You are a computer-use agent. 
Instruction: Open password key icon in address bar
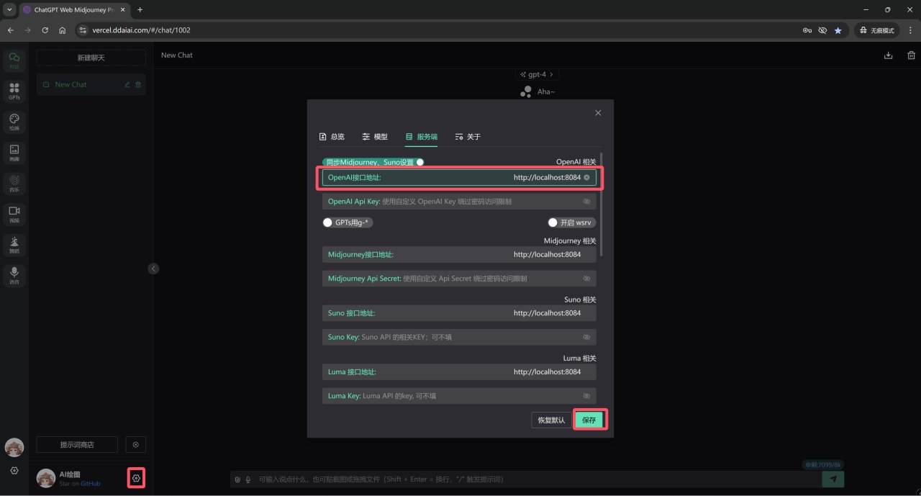coord(807,30)
